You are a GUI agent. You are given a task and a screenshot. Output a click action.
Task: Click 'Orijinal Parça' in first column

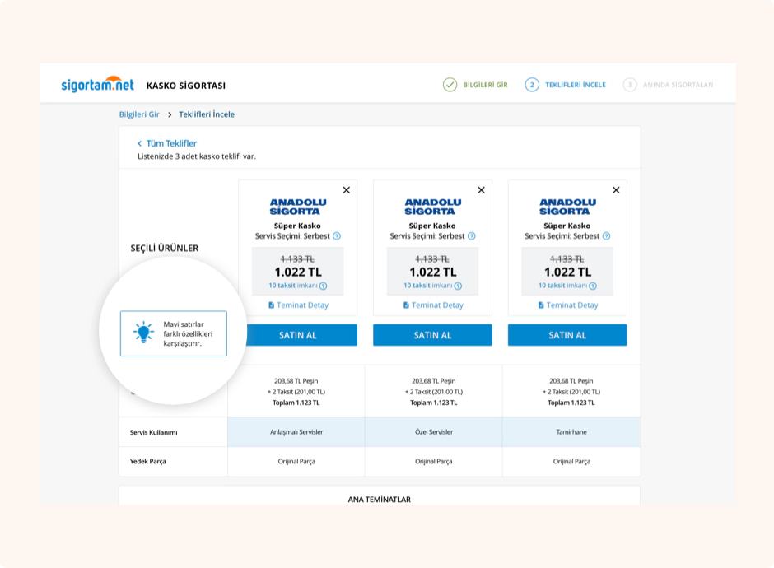pos(296,462)
